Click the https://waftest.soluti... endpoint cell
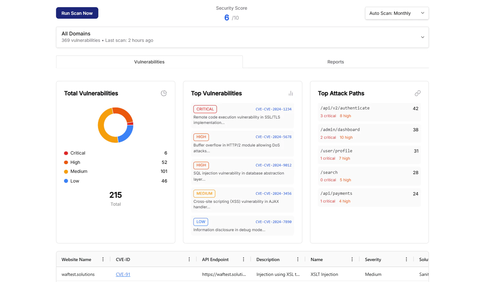Screen dimensions: 486x282 coord(224,275)
